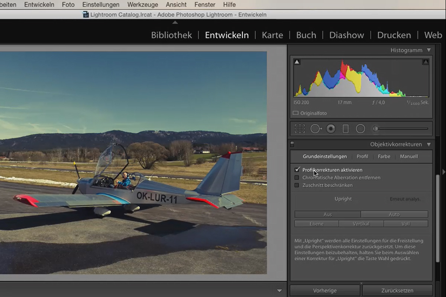This screenshot has width=446, height=297.
Task: Open the toolbar options dropdown triangle below photo
Action: (279, 291)
